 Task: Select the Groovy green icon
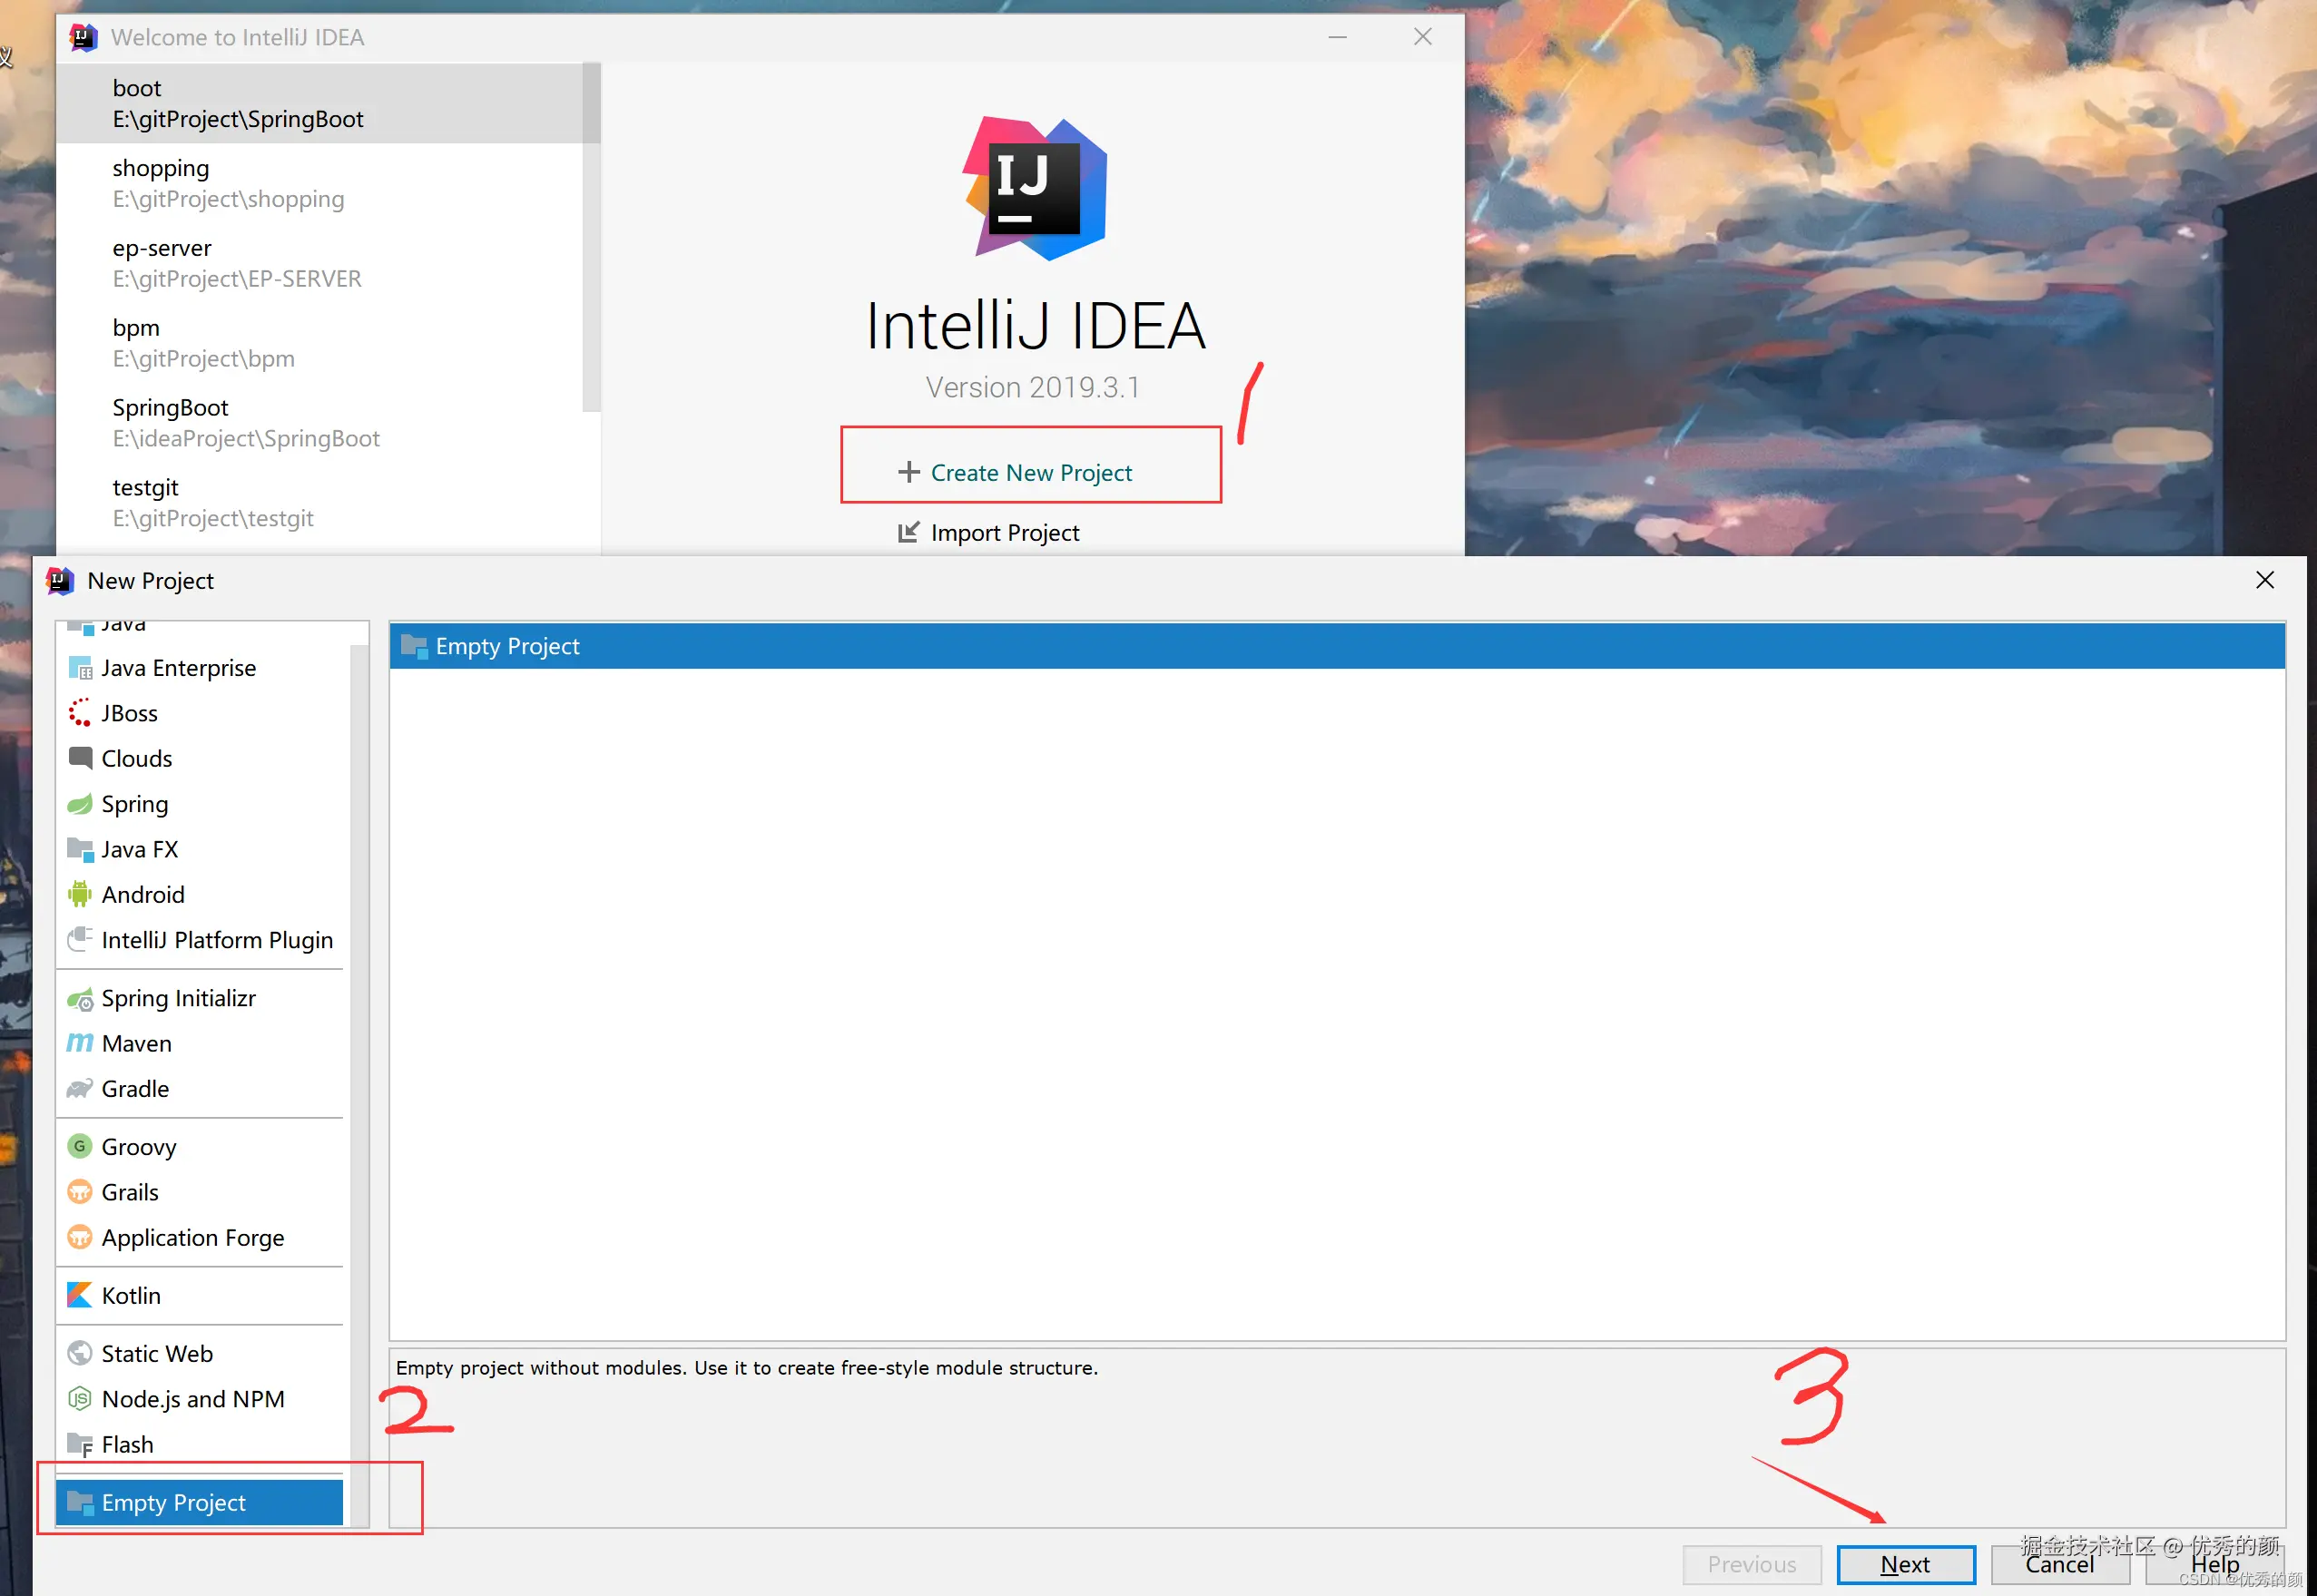coord(79,1146)
